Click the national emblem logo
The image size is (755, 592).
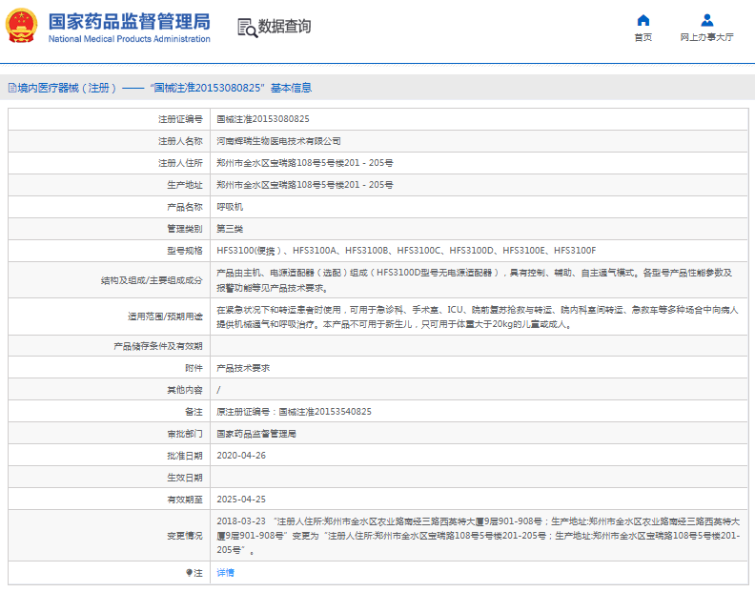pyautogui.click(x=21, y=27)
